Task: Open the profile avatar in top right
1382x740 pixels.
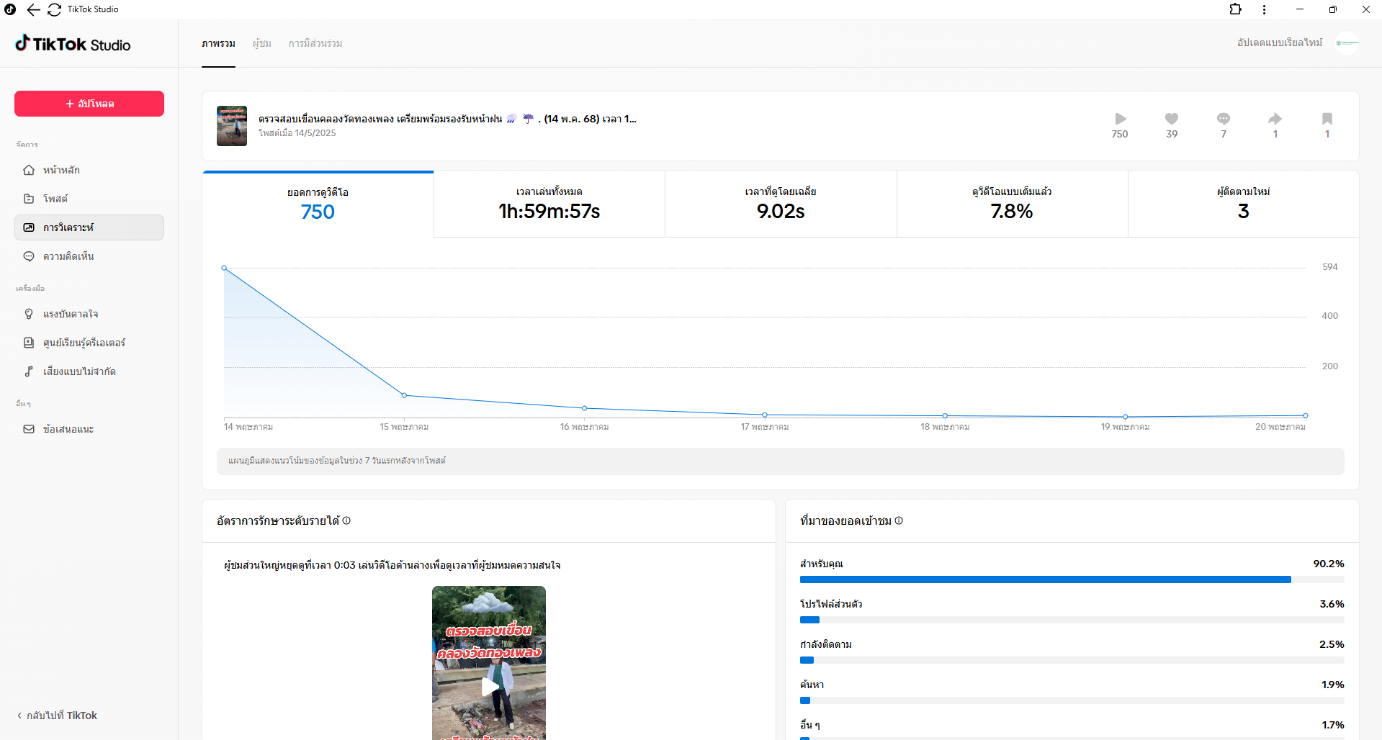Action: pyautogui.click(x=1347, y=43)
